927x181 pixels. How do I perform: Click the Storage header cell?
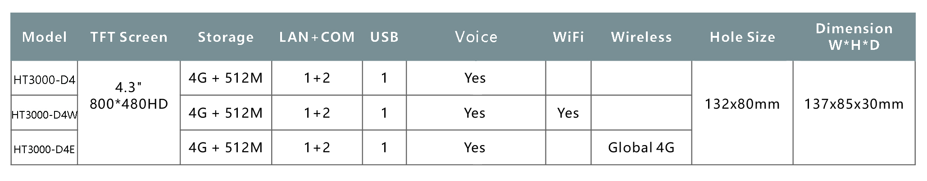coord(226,37)
